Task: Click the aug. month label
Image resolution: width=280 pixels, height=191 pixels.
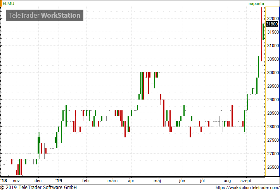Action: pyautogui.click(x=228, y=181)
